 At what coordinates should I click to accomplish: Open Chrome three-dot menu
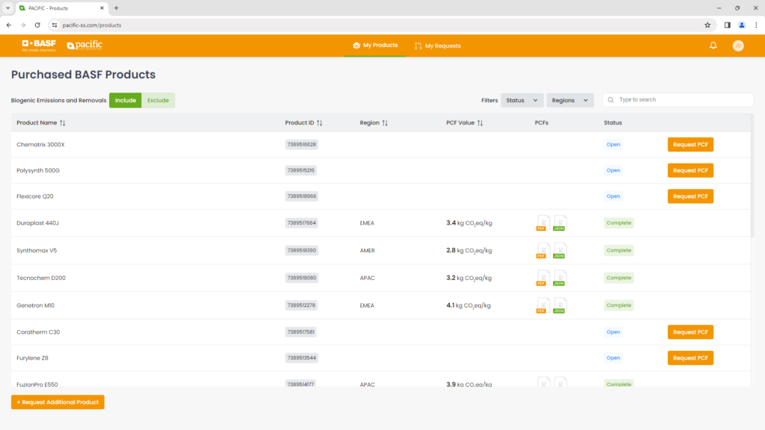pyautogui.click(x=756, y=25)
